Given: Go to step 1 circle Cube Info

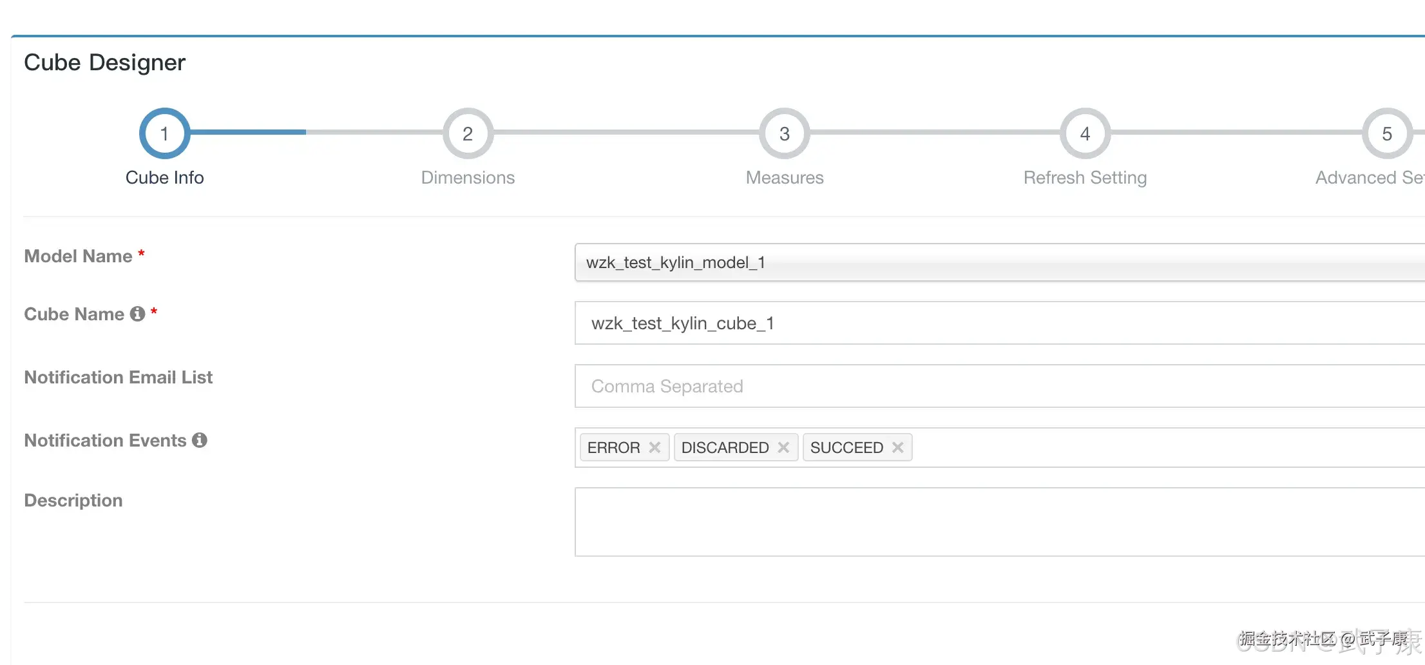Looking at the screenshot, I should (x=164, y=133).
